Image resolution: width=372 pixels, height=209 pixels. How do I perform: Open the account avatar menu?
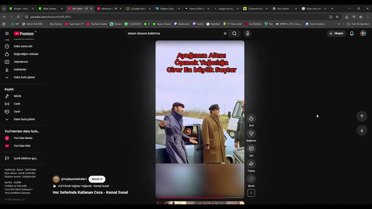(x=363, y=33)
